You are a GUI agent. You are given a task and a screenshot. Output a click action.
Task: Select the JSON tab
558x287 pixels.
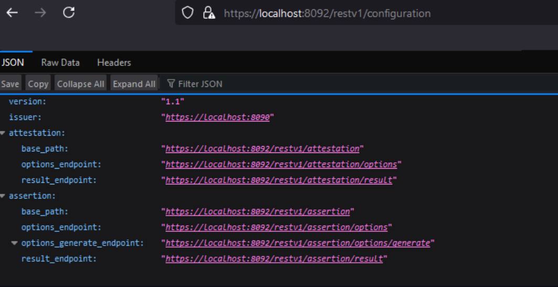13,62
